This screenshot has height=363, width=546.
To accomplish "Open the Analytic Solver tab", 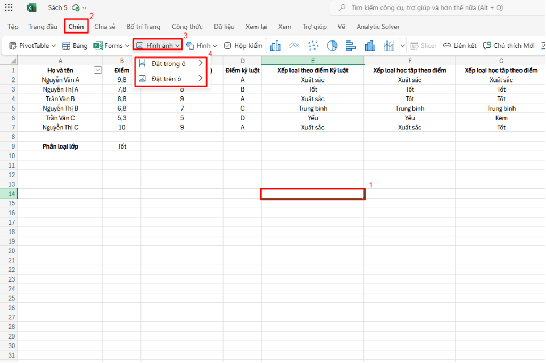I will (378, 27).
